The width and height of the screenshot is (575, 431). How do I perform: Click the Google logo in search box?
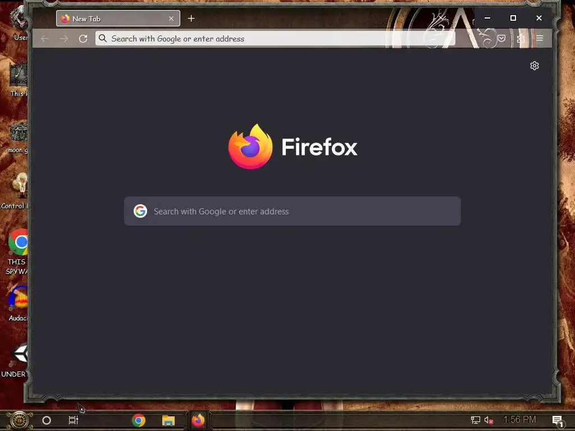[x=140, y=211]
